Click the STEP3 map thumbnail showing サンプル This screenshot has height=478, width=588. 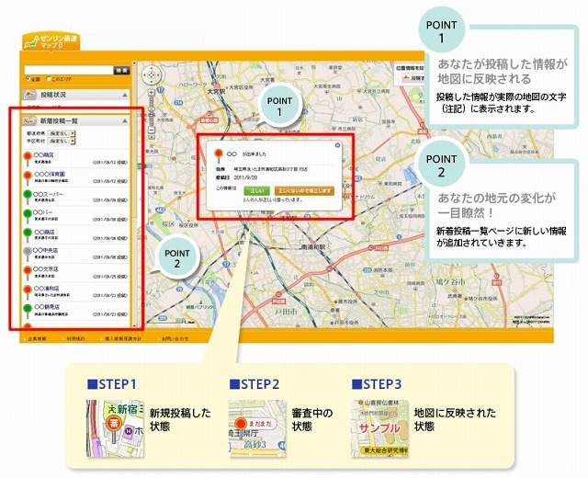tap(379, 428)
